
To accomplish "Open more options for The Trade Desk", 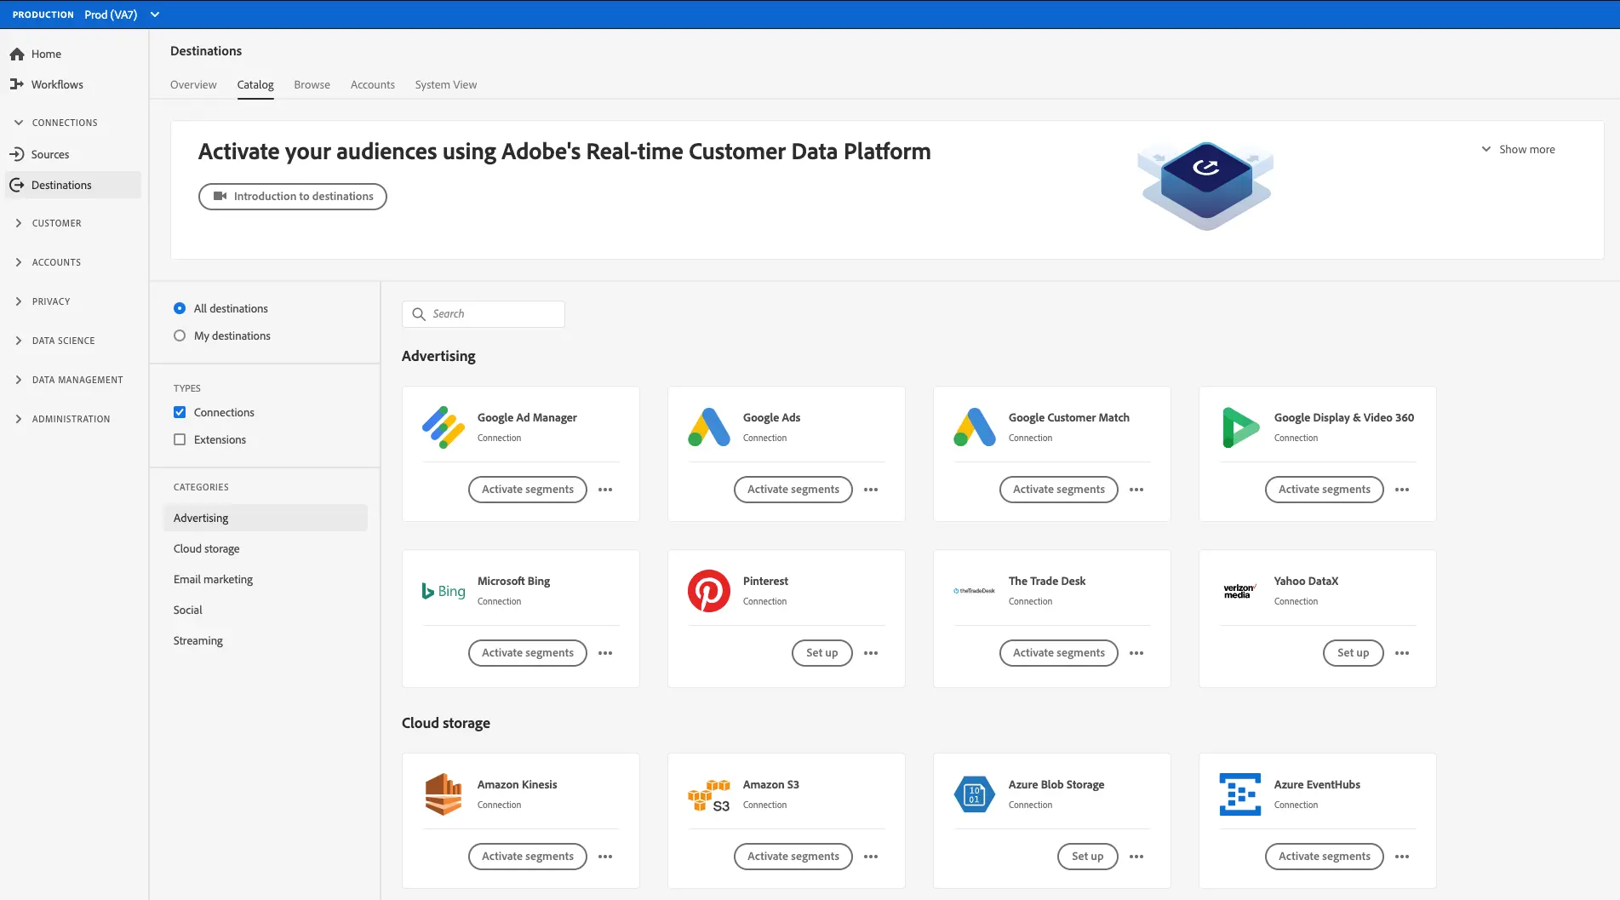I will (x=1136, y=653).
